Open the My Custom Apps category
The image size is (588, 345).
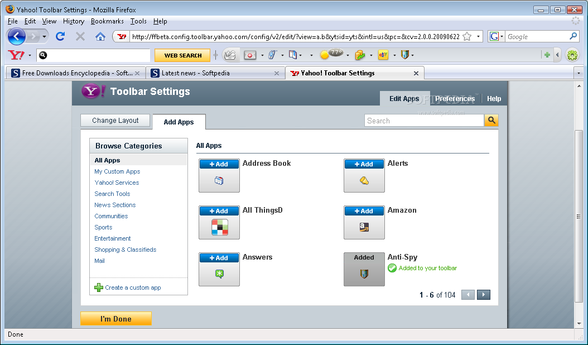[x=117, y=171]
